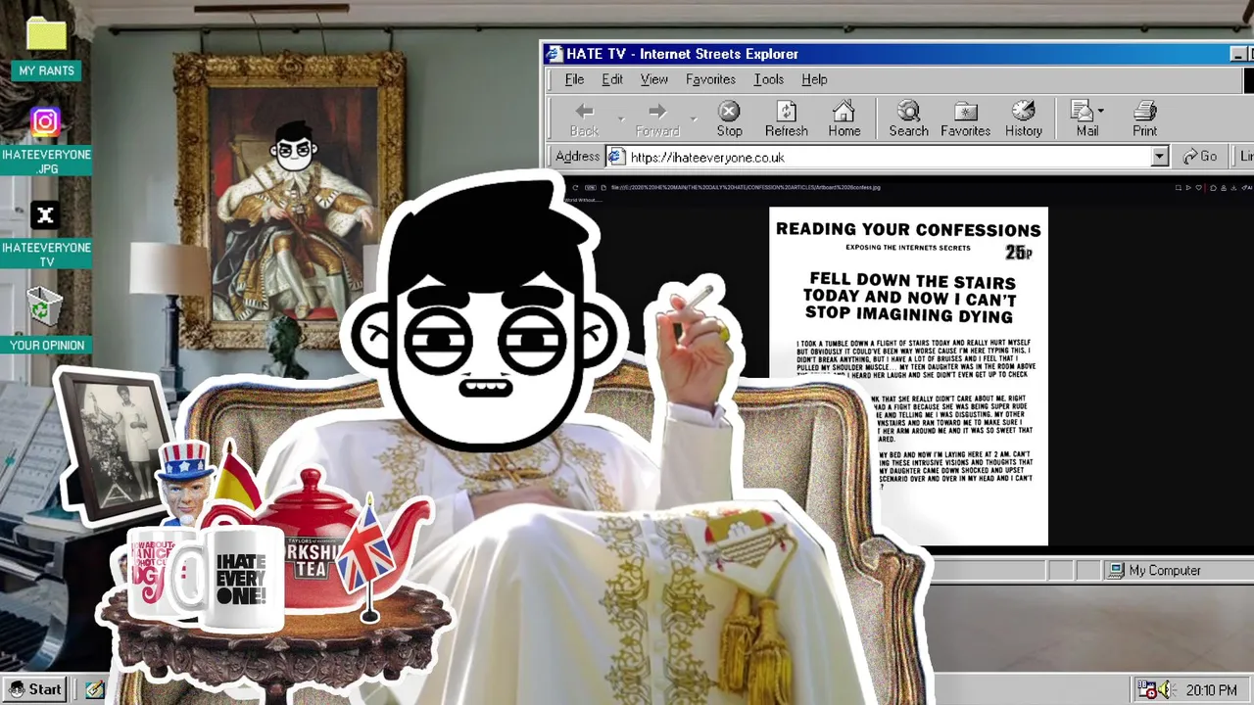Viewport: 1254px width, 705px height.
Task: Open the History toolbar button
Action: (x=1023, y=119)
